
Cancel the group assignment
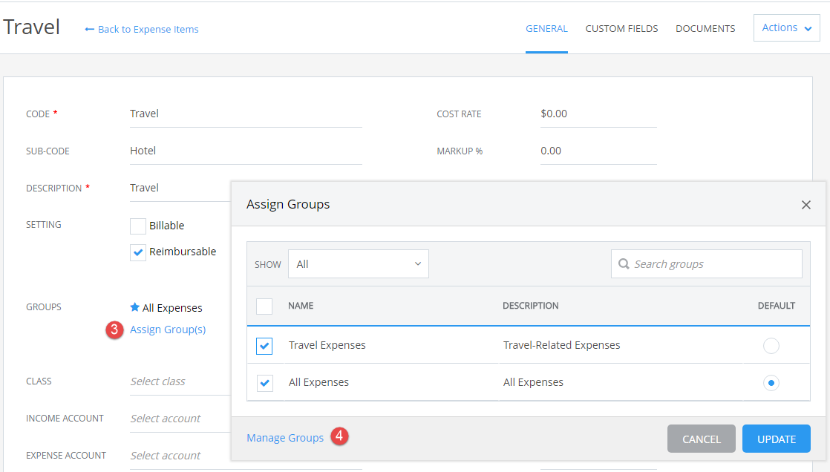coord(701,439)
